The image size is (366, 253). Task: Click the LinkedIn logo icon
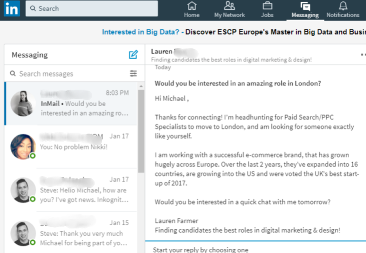12,8
